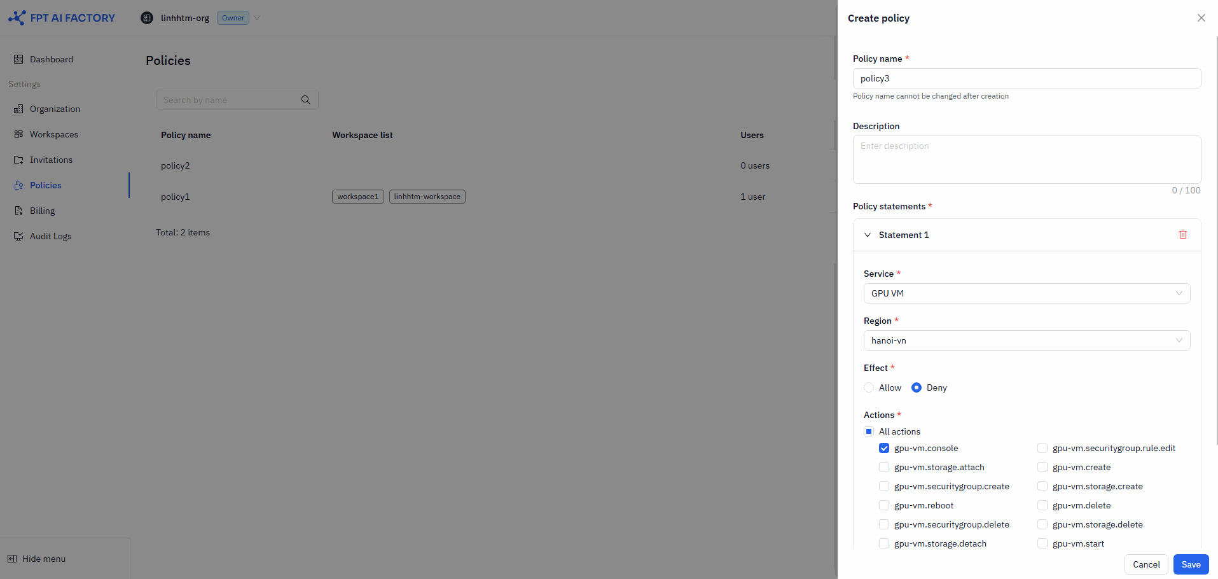This screenshot has height=579, width=1218.
Task: Click the linhhtm-workspace tag
Action: pyautogui.click(x=427, y=197)
